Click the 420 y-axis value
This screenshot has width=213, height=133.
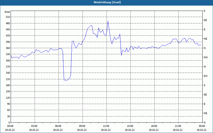pyautogui.click(x=8, y=36)
